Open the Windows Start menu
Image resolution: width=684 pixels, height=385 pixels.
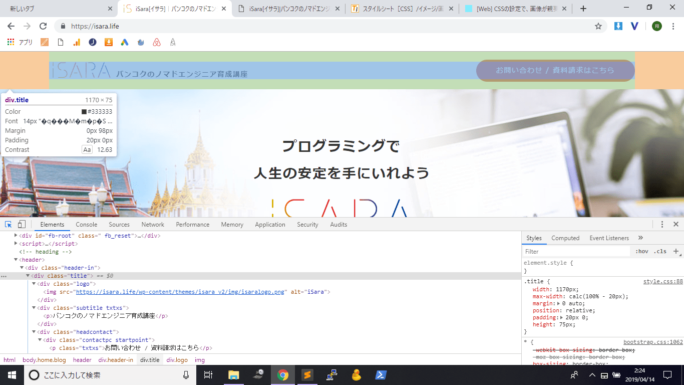tap(12, 374)
